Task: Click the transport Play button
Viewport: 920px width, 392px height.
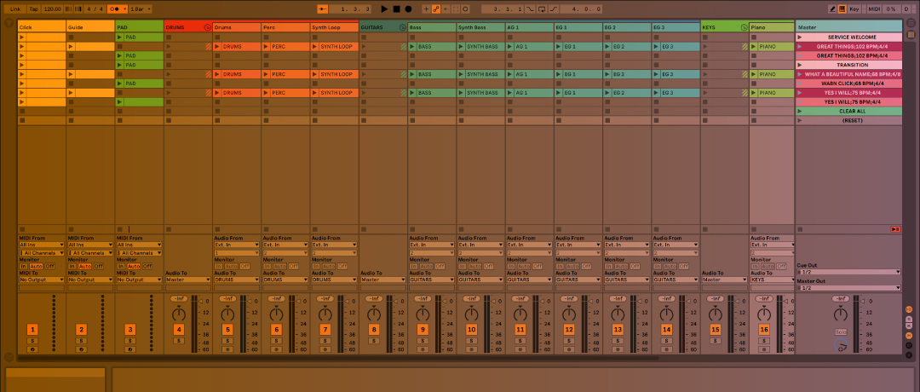Action: click(384, 9)
